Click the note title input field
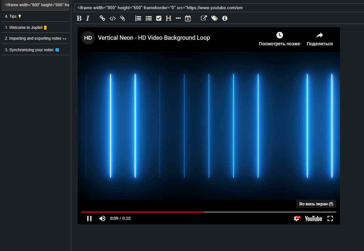The width and height of the screenshot is (364, 251). 219,8
